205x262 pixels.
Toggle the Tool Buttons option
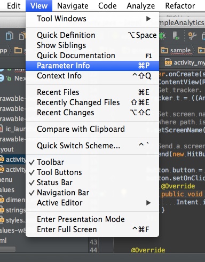pyautogui.click(x=92, y=172)
